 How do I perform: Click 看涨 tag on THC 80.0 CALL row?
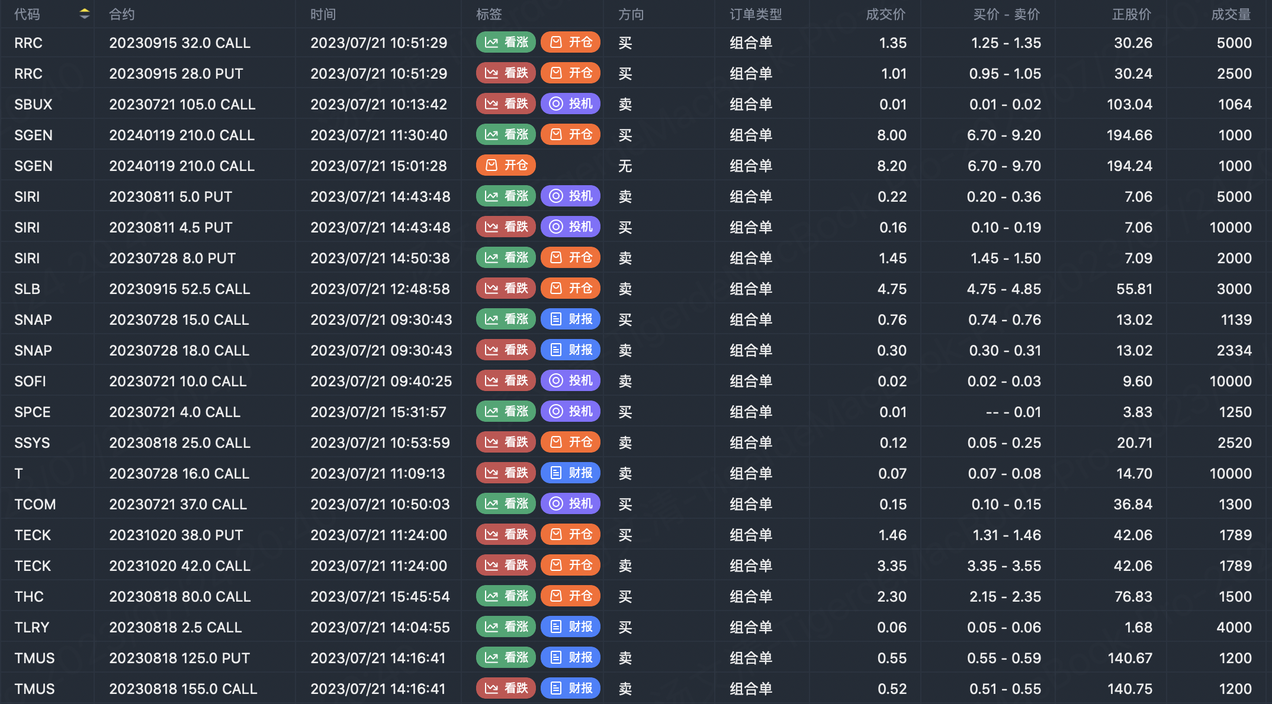point(506,596)
